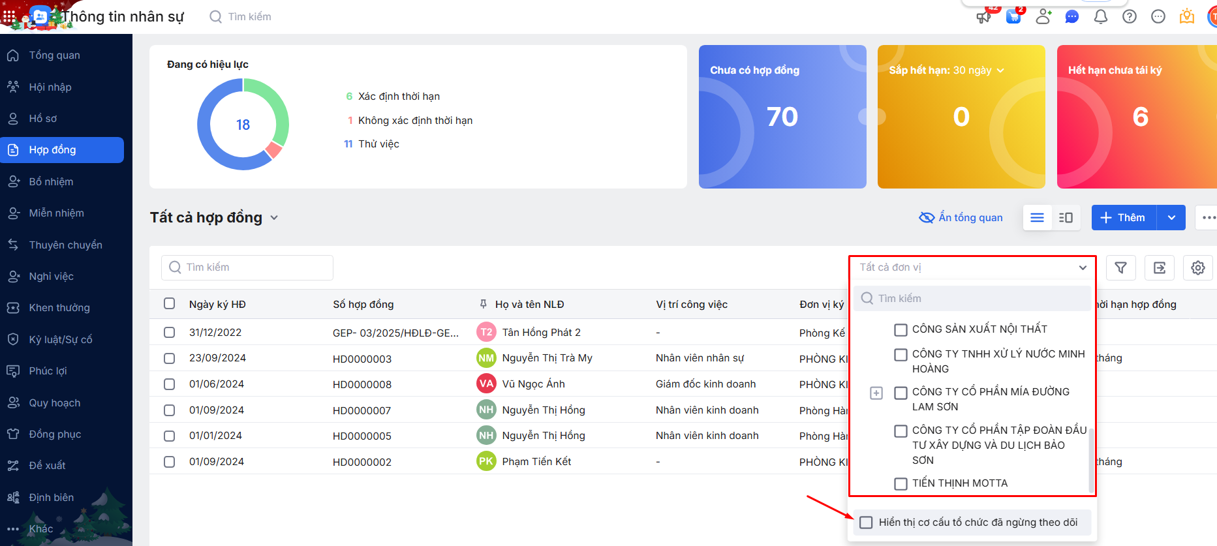Open Đồng phục in sidebar

(62, 434)
